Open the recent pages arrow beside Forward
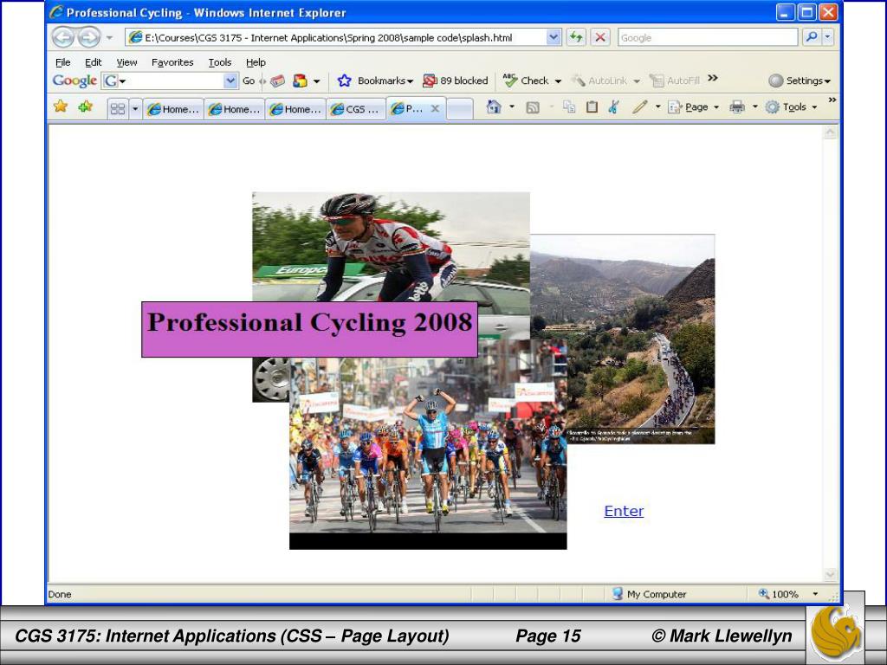887x665 pixels. 110,38
